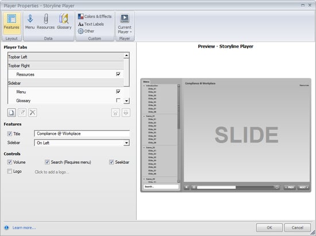Click the OK button
Image resolution: width=316 pixels, height=236 pixels.
269,227
